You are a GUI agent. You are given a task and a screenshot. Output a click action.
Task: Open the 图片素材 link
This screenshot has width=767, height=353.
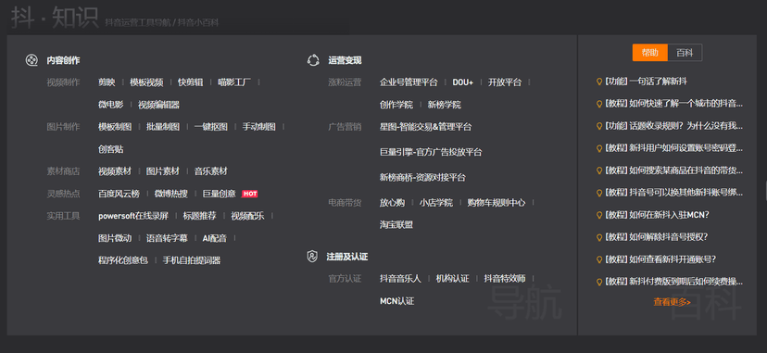pyautogui.click(x=163, y=171)
